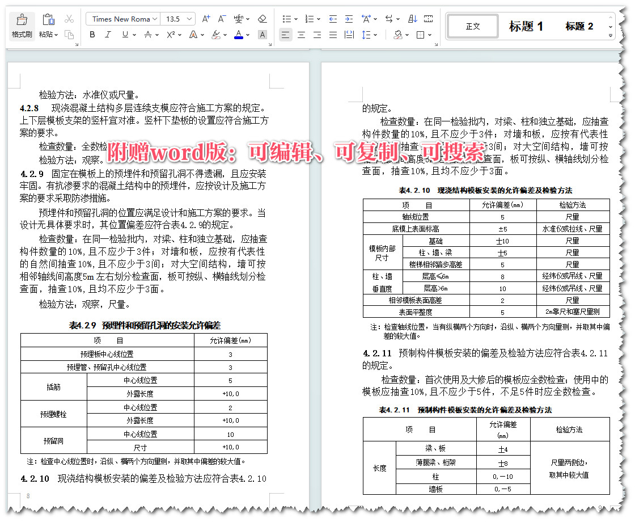Apply center alignment to text
The height and width of the screenshot is (522, 635).
click(x=301, y=35)
